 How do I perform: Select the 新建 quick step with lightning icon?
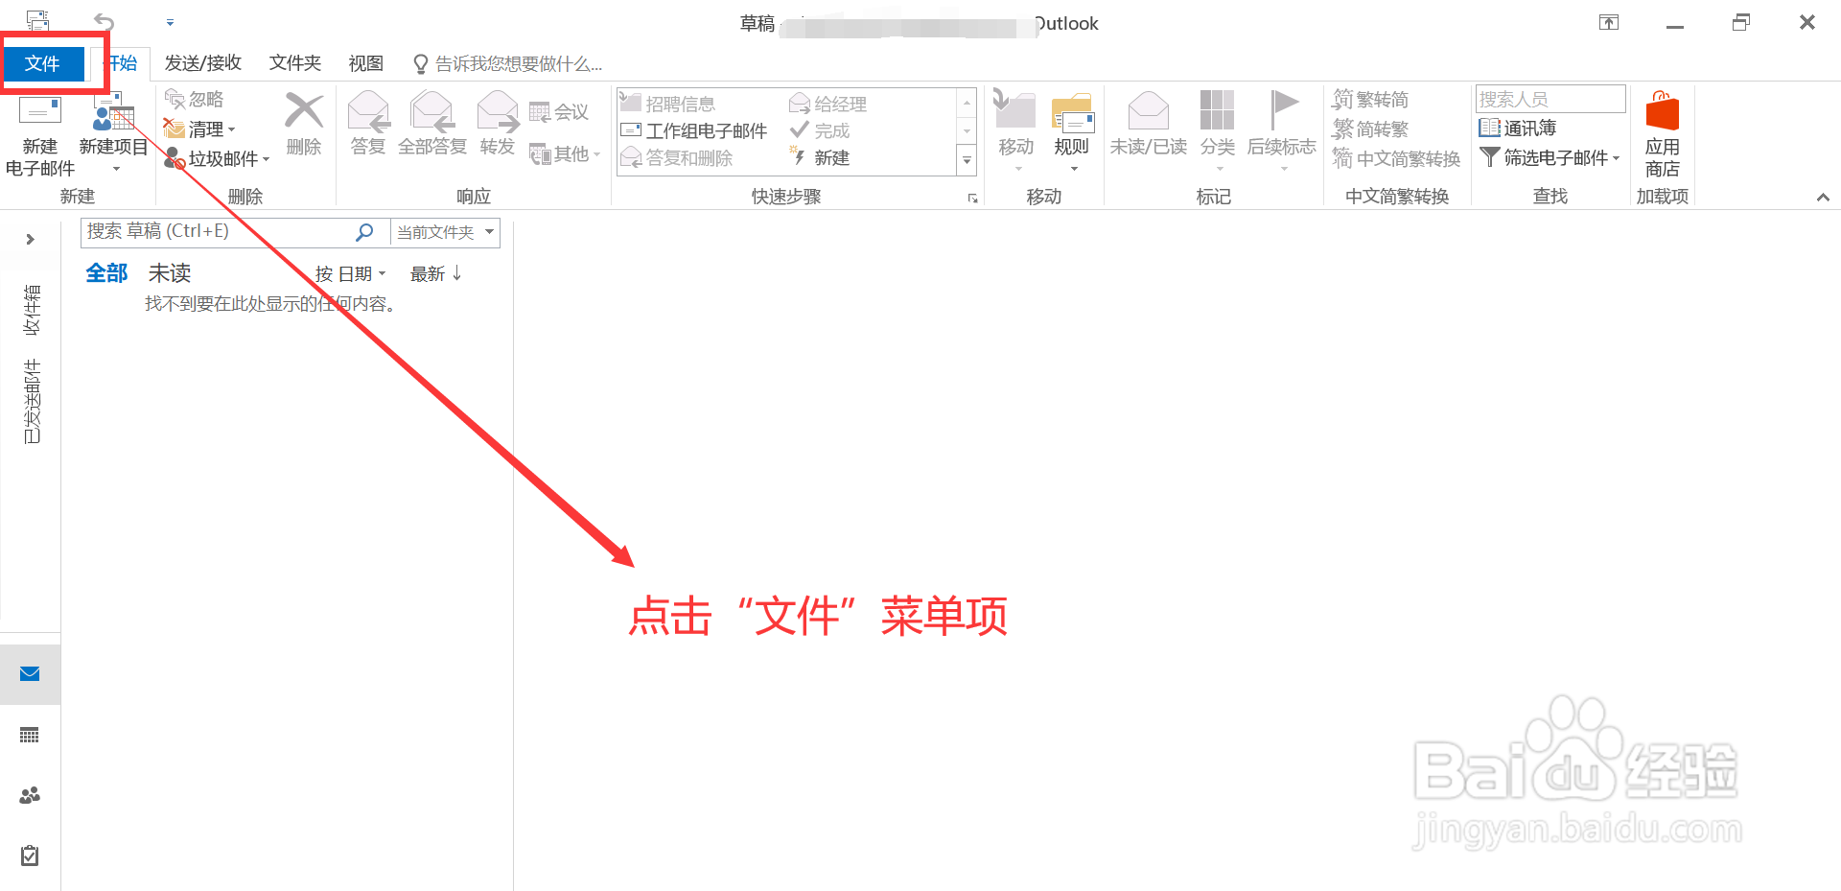pos(821,157)
